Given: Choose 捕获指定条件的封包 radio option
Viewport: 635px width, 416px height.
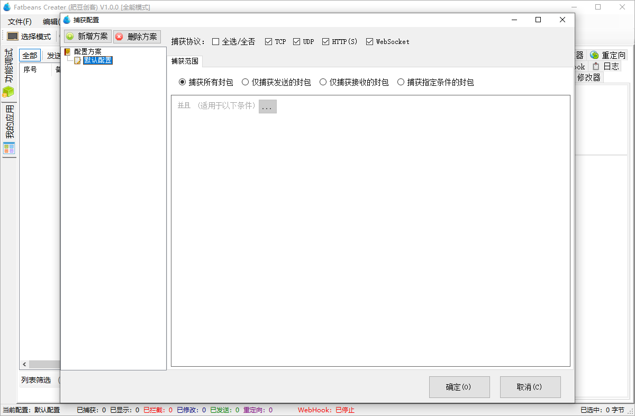Looking at the screenshot, I should point(401,82).
